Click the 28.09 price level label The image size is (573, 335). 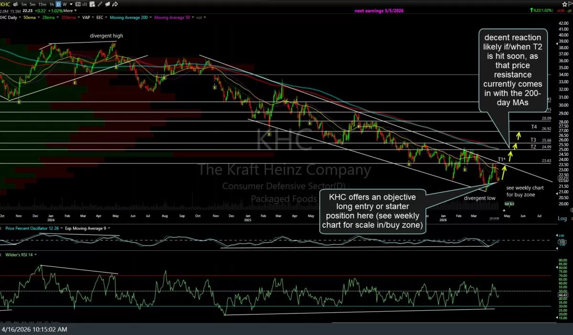547,118
